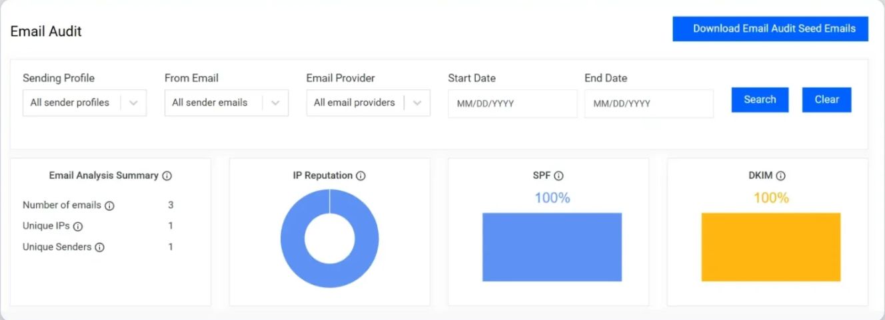Click info icon next to Unique Senders

point(100,247)
